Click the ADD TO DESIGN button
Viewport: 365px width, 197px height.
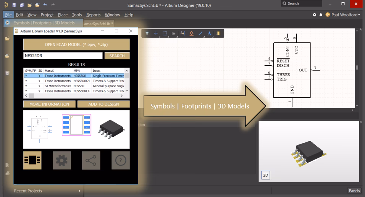(103, 104)
